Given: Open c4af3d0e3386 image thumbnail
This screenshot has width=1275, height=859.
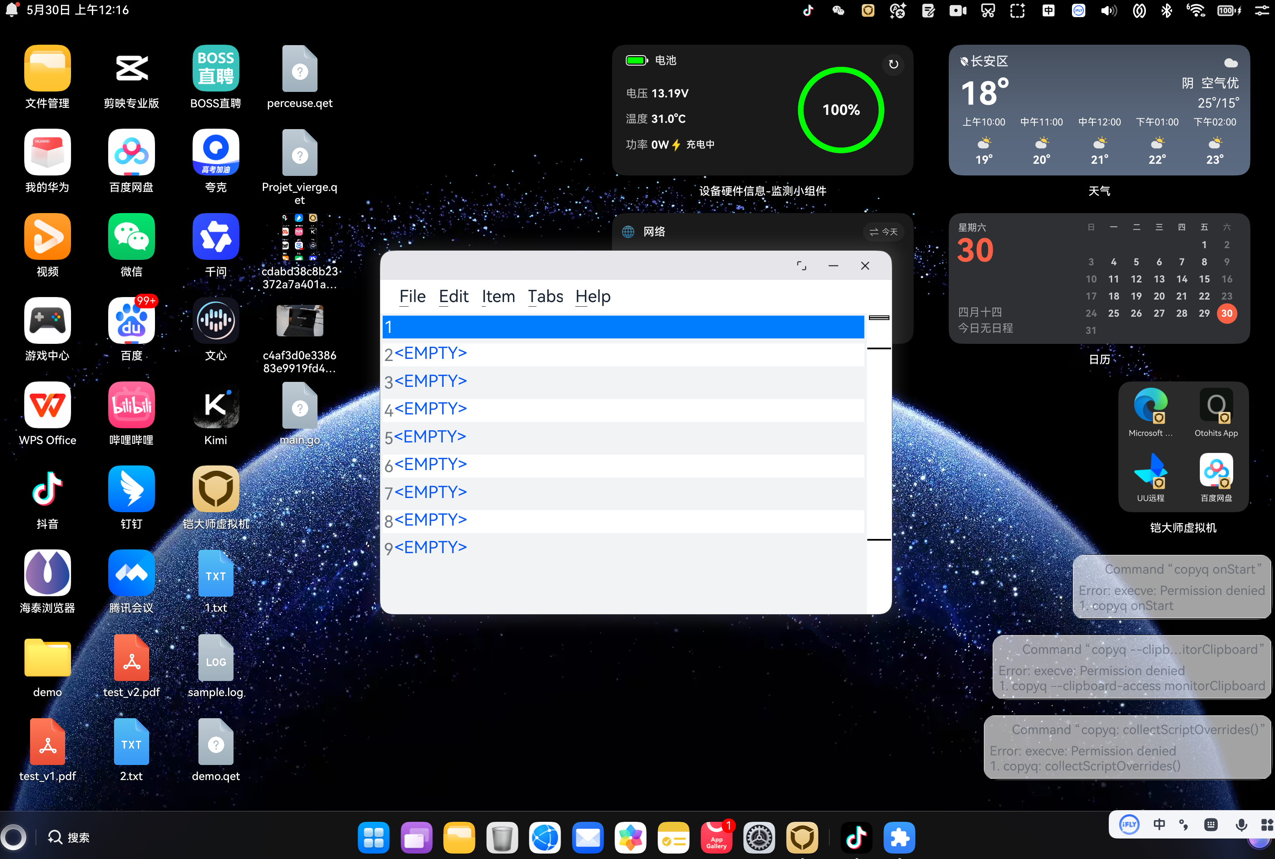Looking at the screenshot, I should point(300,320).
